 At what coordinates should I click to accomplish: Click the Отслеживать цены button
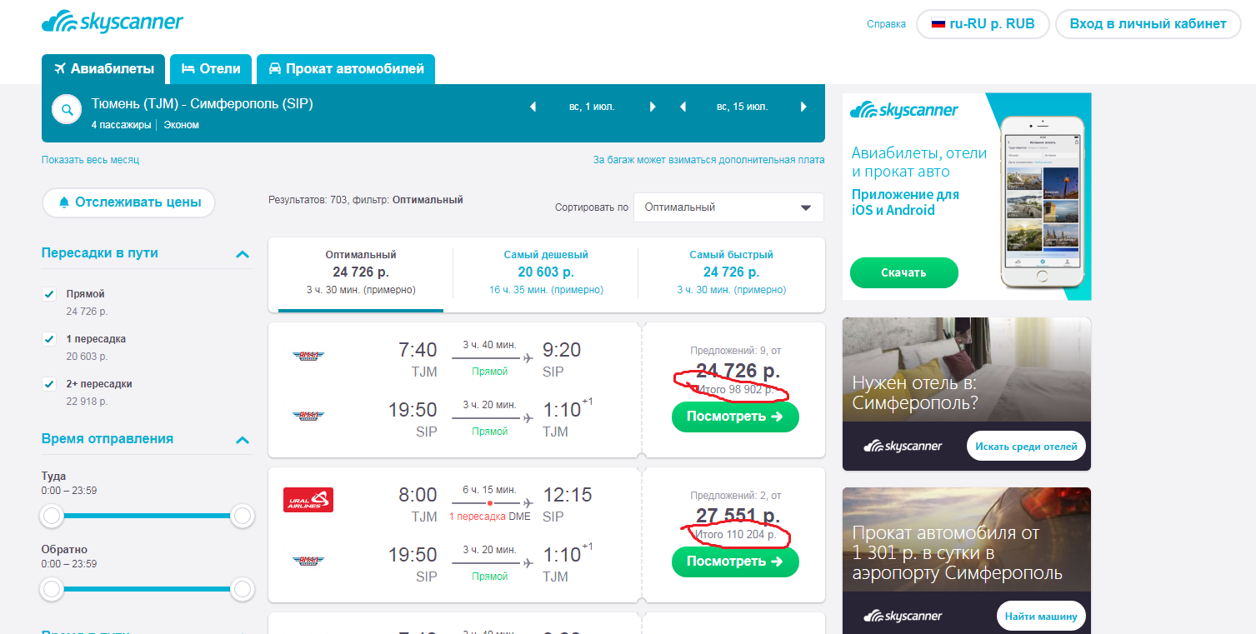128,202
